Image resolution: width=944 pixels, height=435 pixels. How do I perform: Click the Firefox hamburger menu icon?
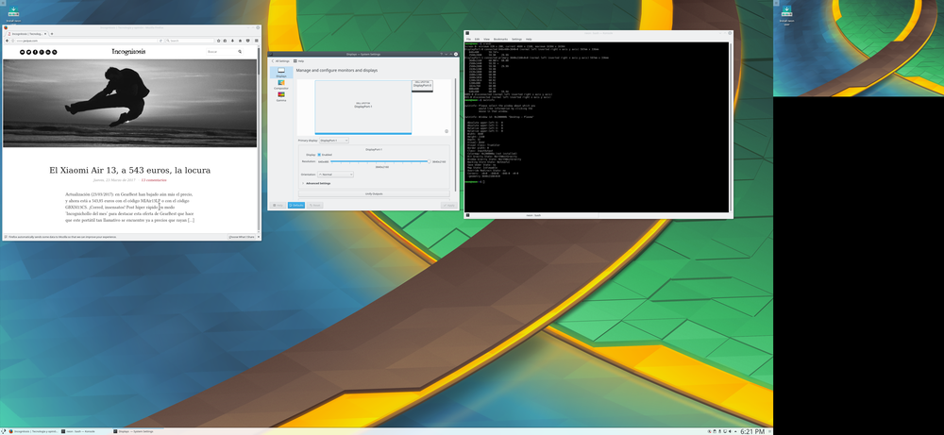coord(256,41)
